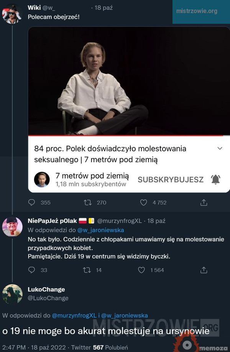The height and width of the screenshot is (352, 230).
Task: Reply to NiePapJeż pOlak's tweet
Action: tap(32, 270)
